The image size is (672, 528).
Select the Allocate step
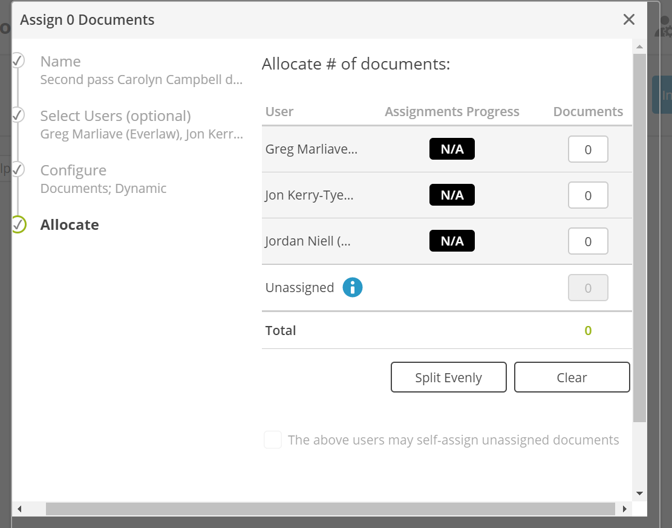coord(70,225)
